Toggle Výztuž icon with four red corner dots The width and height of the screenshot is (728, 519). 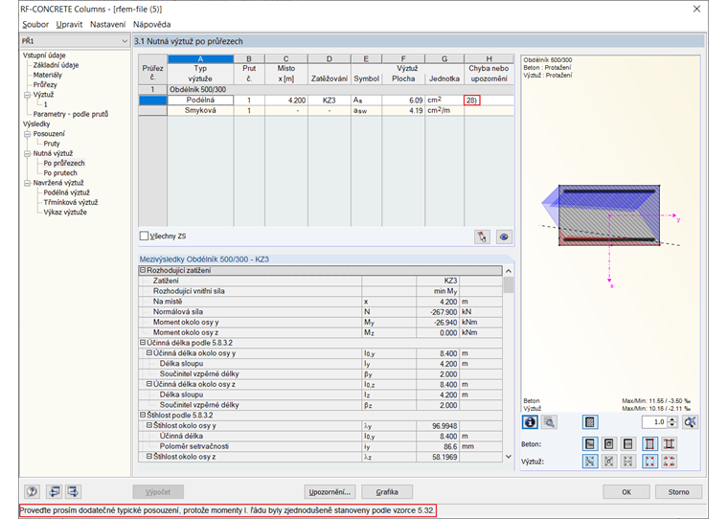click(x=650, y=461)
